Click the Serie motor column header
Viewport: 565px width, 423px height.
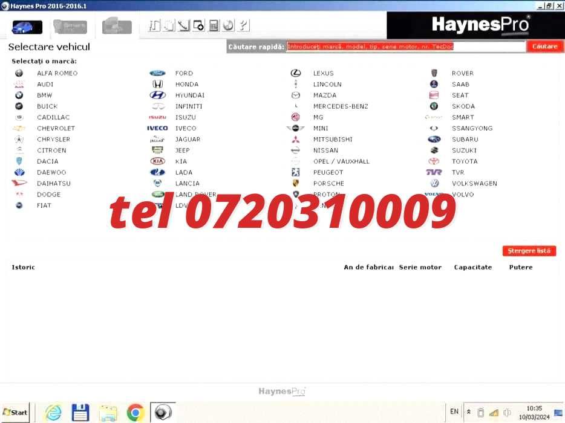420,267
